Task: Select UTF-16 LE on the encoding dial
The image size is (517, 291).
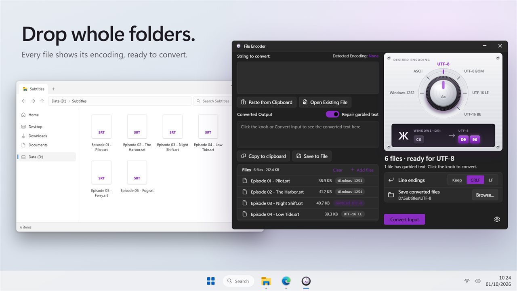Action: tap(480, 93)
